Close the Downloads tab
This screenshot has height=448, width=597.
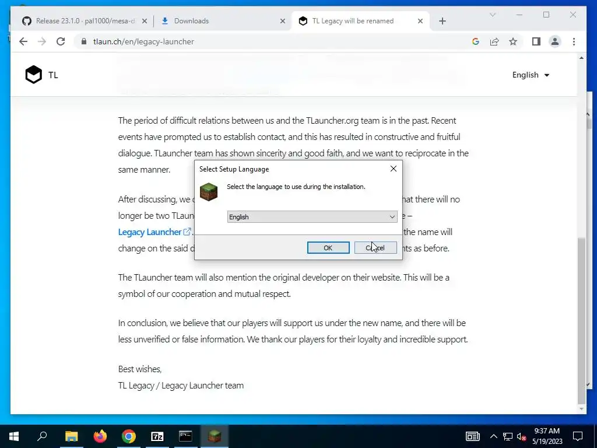pyautogui.click(x=283, y=21)
